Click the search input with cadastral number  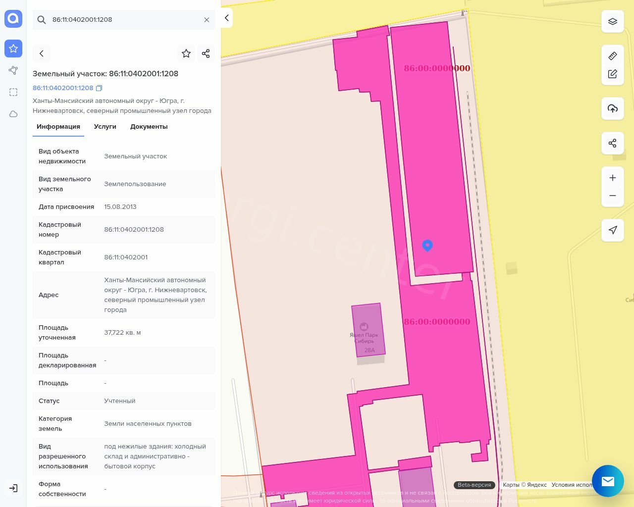124,20
